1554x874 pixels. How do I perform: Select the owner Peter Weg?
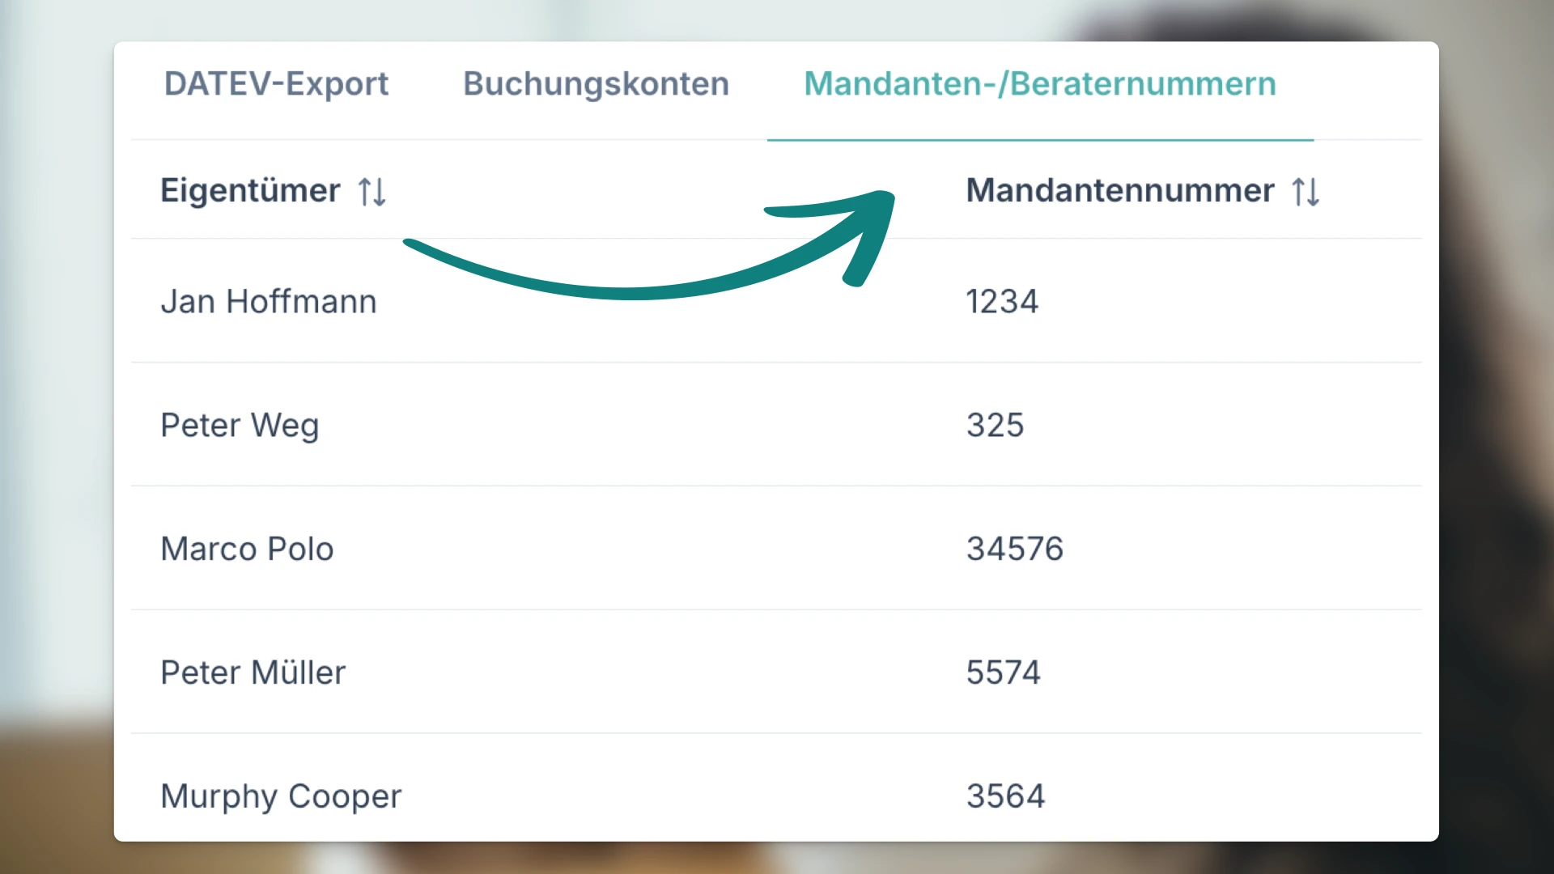point(240,426)
